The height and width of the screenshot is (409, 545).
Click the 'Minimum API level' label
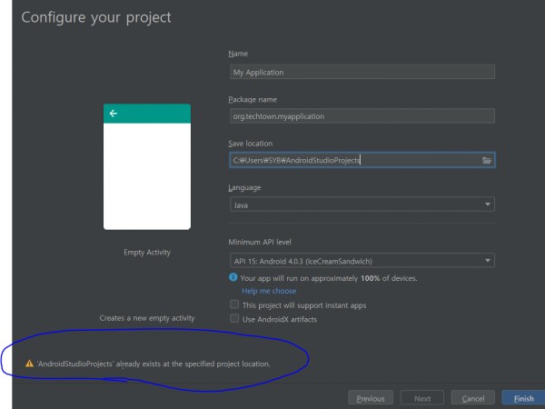tap(260, 242)
